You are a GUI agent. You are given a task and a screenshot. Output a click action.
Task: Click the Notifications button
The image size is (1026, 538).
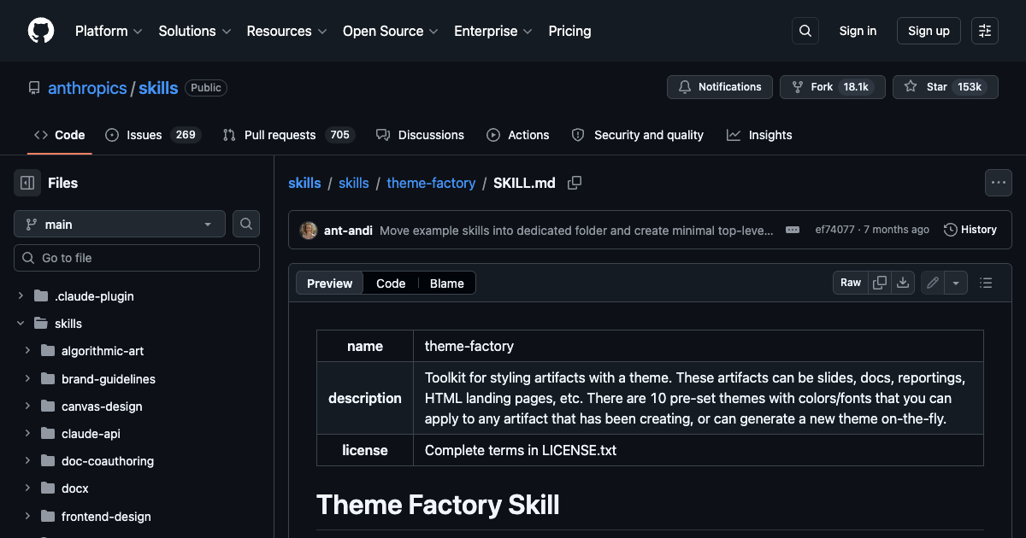(x=720, y=87)
